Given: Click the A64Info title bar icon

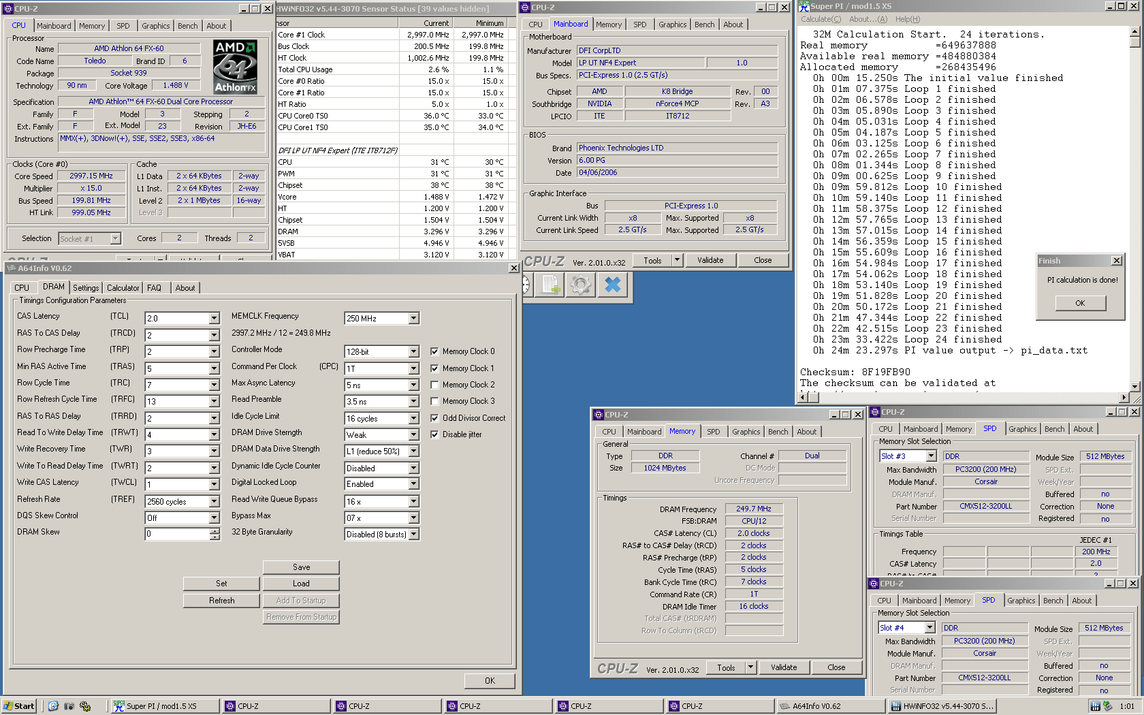Looking at the screenshot, I should coord(12,268).
